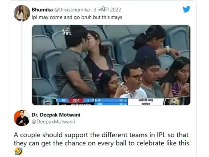Click the reply text about supporting different teams
209x157 pixels.
coord(102,139)
